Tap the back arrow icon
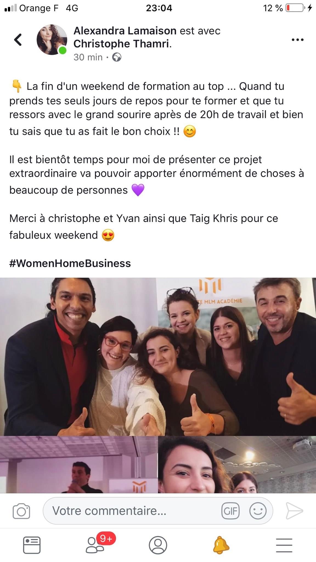 [x=18, y=40]
